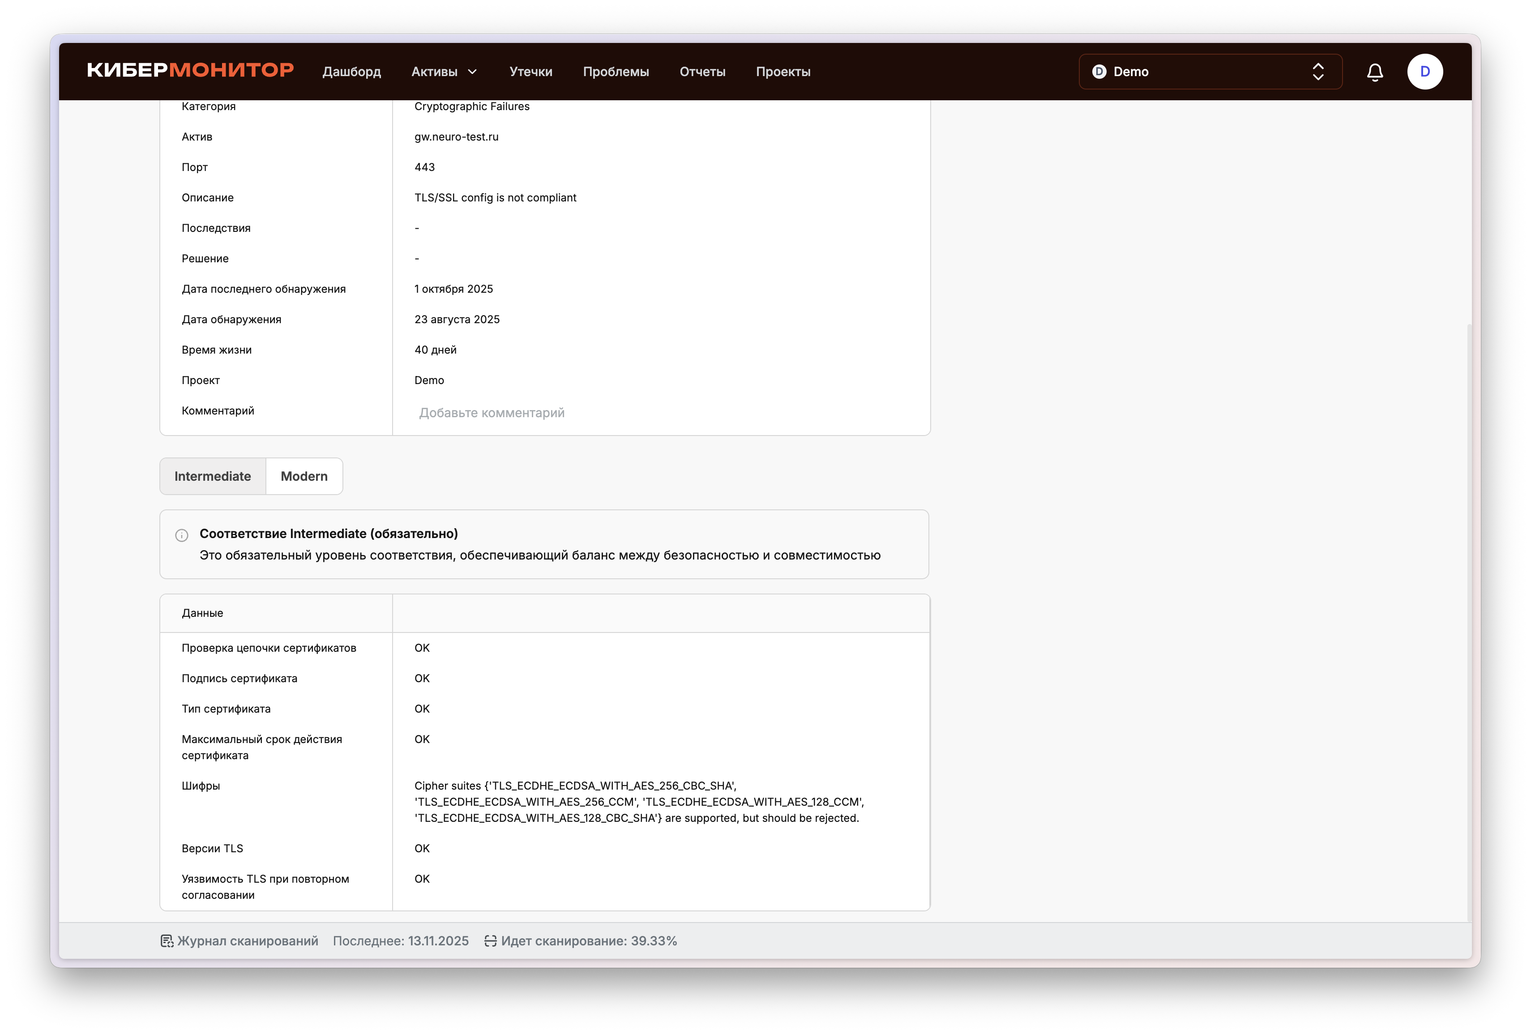Select the Intermediate tab
The image size is (1531, 1034).
coord(213,476)
